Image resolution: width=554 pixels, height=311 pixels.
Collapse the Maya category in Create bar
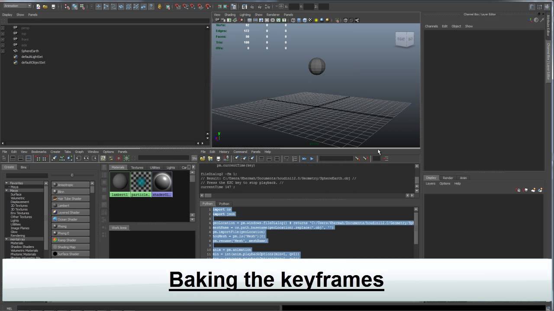point(7,190)
